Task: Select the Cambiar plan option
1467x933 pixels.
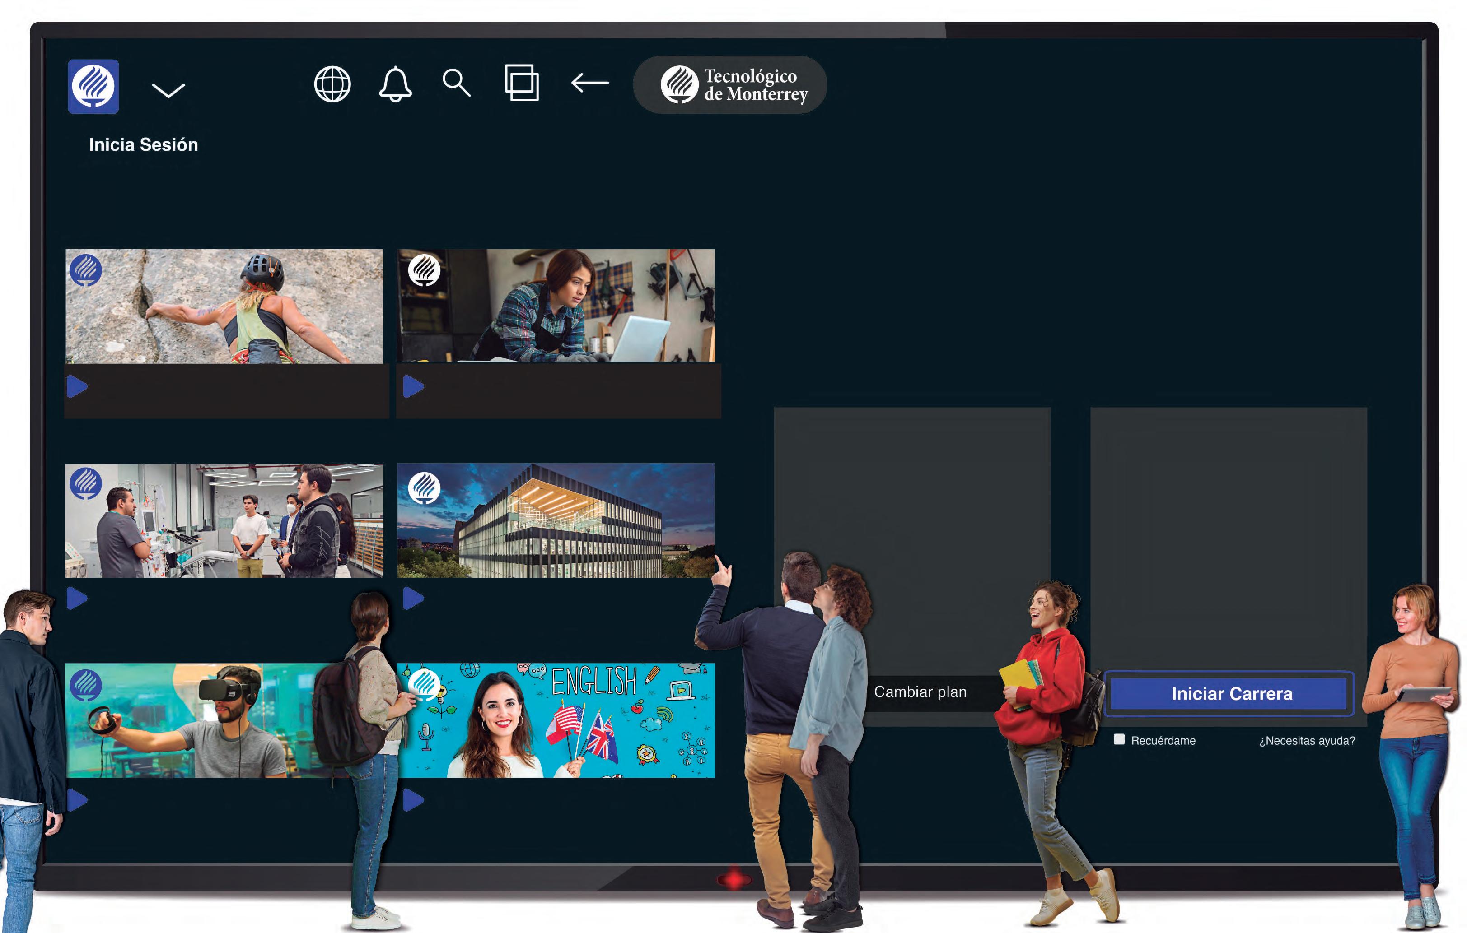Action: coord(920,692)
